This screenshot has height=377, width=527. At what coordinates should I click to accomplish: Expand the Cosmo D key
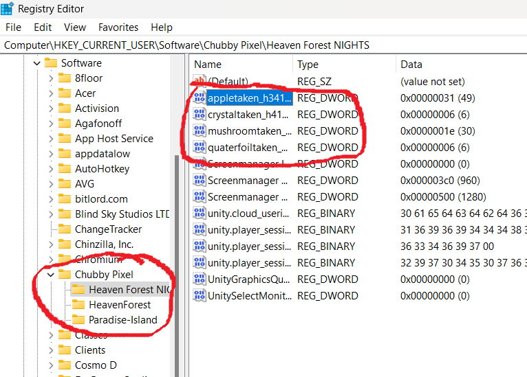pyautogui.click(x=51, y=365)
